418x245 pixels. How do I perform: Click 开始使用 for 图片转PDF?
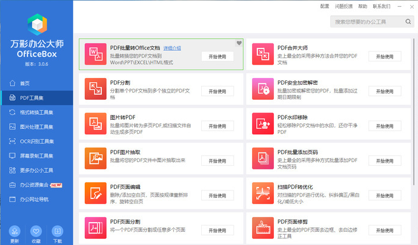217,126
